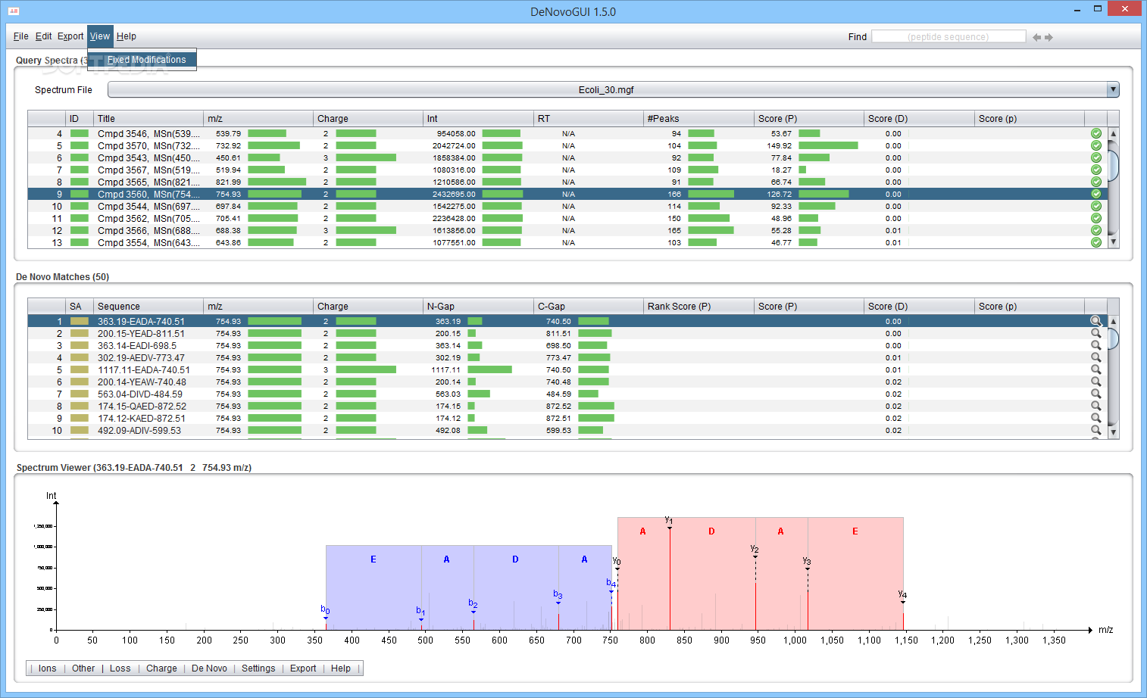Viewport: 1147px width, 698px height.
Task: Click magnifier icon for 1117.11-EADA-740.51 match
Action: coord(1095,369)
